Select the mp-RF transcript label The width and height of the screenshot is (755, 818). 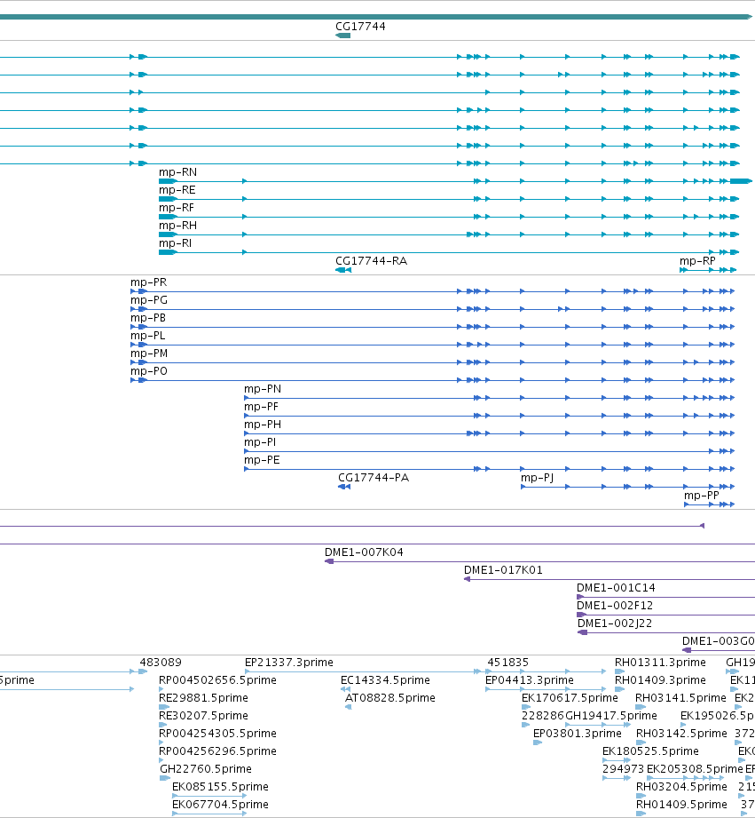[177, 208]
